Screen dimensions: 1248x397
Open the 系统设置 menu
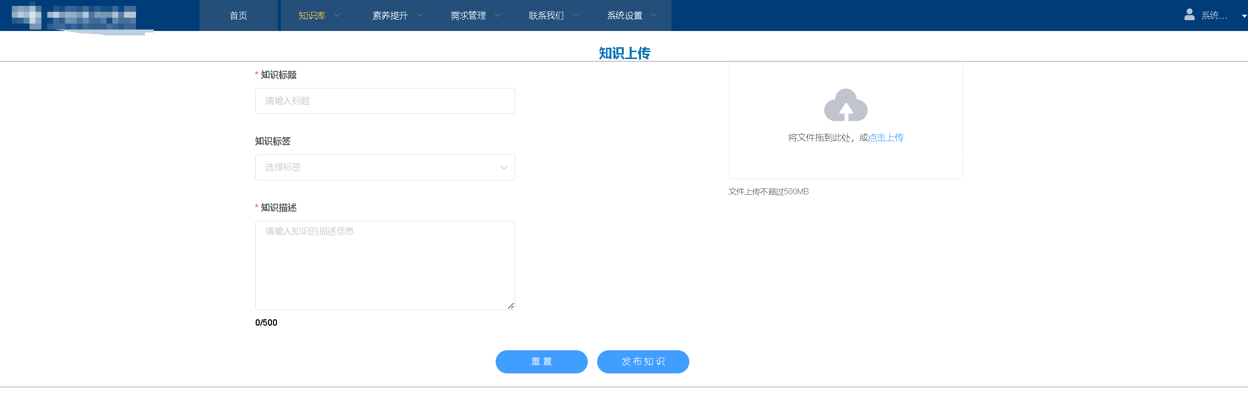632,16
